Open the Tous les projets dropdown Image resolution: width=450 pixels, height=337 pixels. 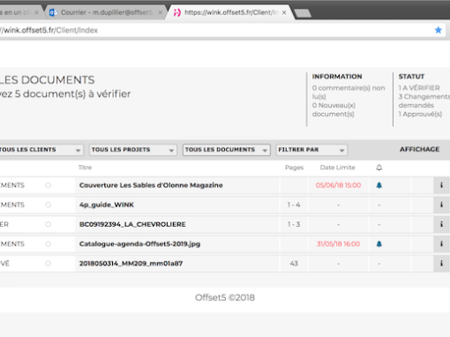133,150
